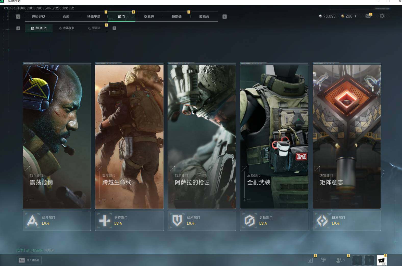Click the 208 premium currency balance
The width and height of the screenshot is (402, 266).
(349, 16)
